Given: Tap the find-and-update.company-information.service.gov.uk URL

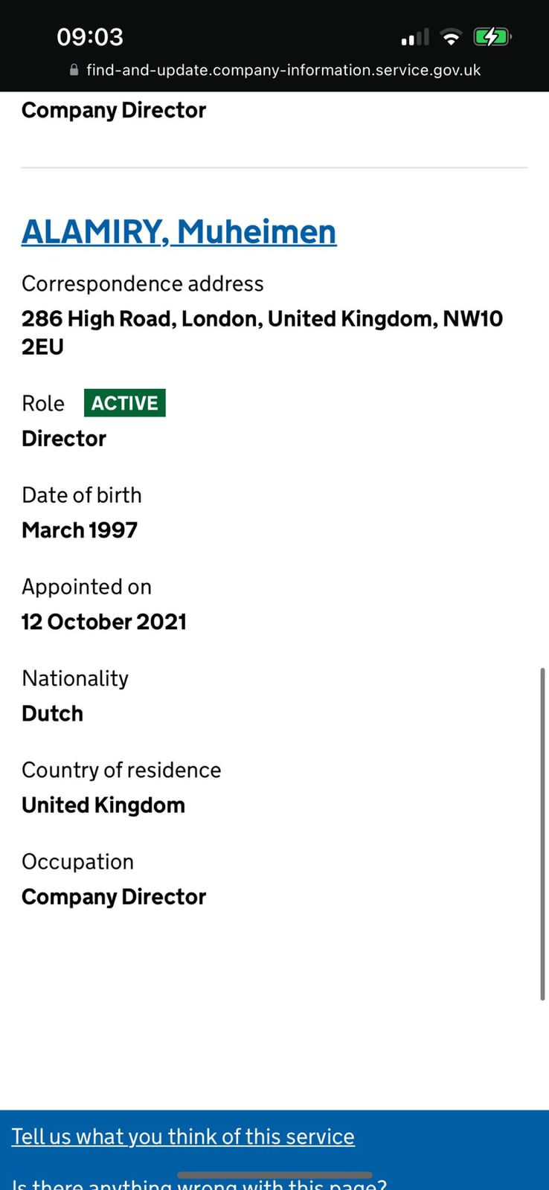Looking at the screenshot, I should pyautogui.click(x=283, y=70).
